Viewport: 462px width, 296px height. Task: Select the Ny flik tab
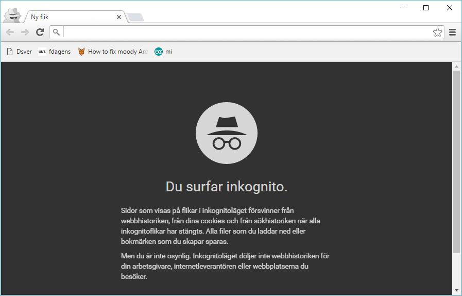pos(75,17)
